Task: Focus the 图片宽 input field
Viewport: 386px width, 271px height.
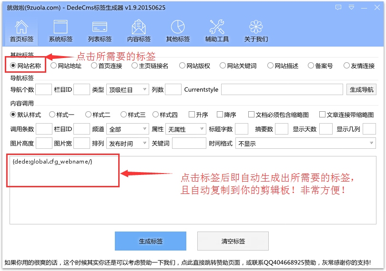Action: (x=82, y=143)
